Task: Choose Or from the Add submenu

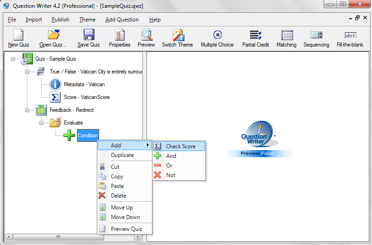Action: 179,166
